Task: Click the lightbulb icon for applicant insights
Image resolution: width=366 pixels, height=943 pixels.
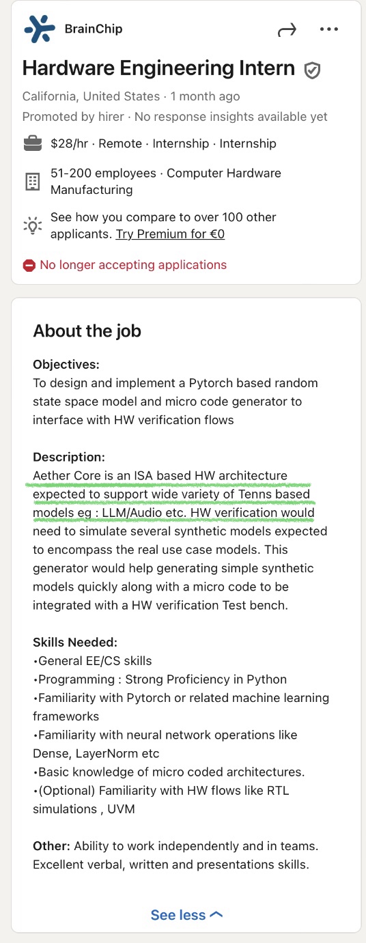Action: point(32,225)
